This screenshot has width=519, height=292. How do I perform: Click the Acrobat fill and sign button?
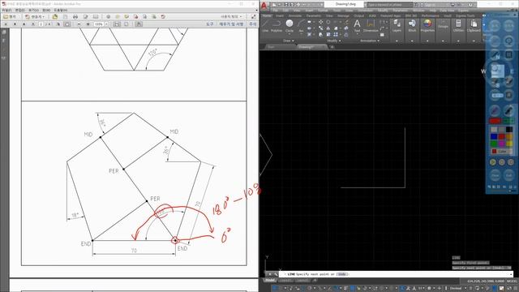231,24
